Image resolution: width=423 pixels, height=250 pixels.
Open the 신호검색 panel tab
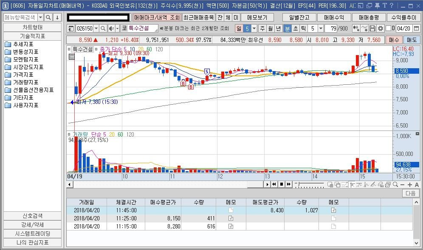point(32,216)
